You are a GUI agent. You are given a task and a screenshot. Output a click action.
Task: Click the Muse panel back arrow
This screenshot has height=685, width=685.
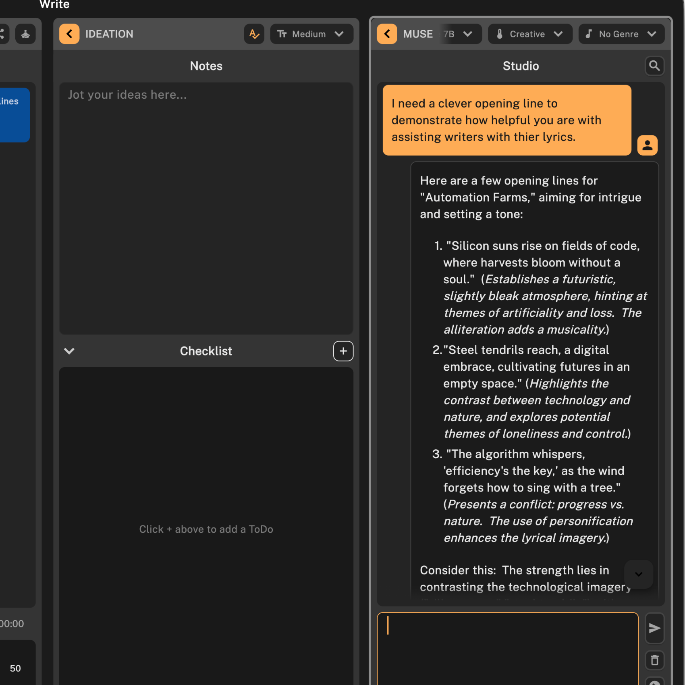click(387, 34)
